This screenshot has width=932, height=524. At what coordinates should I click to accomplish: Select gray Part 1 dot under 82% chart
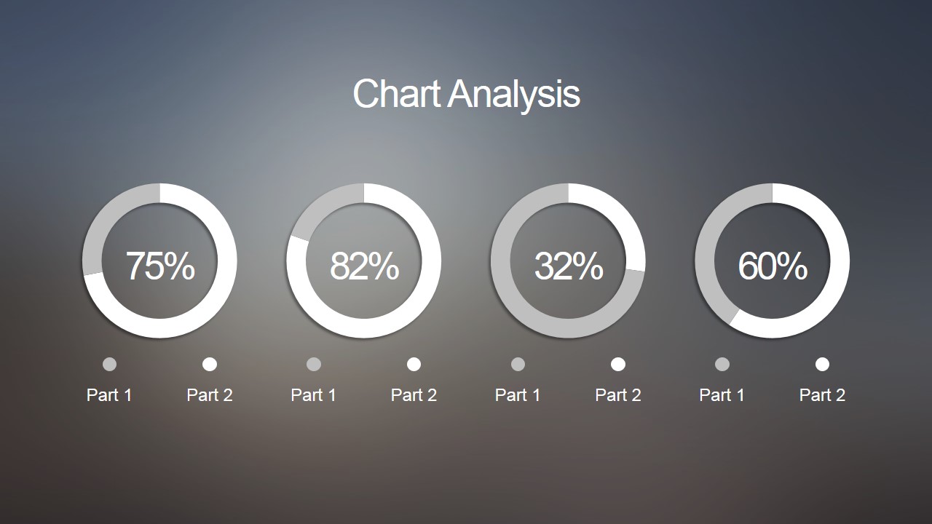[x=314, y=364]
